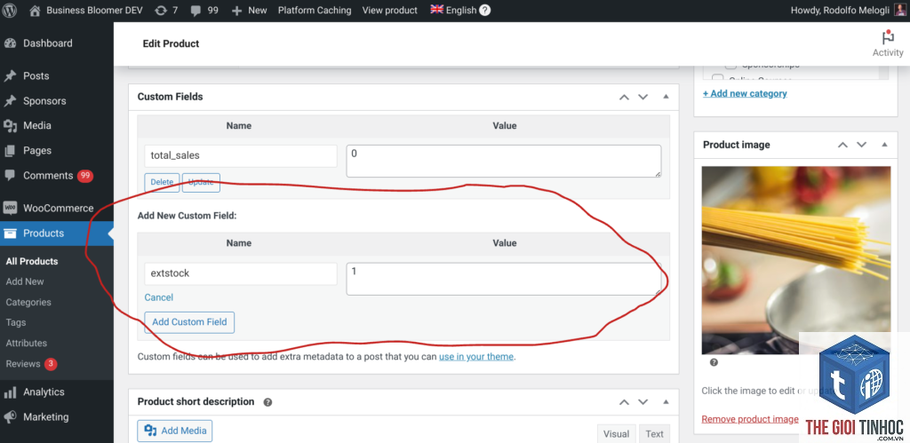This screenshot has width=910, height=443.
Task: Click the total_sales value textarea showing 0
Action: (x=504, y=162)
